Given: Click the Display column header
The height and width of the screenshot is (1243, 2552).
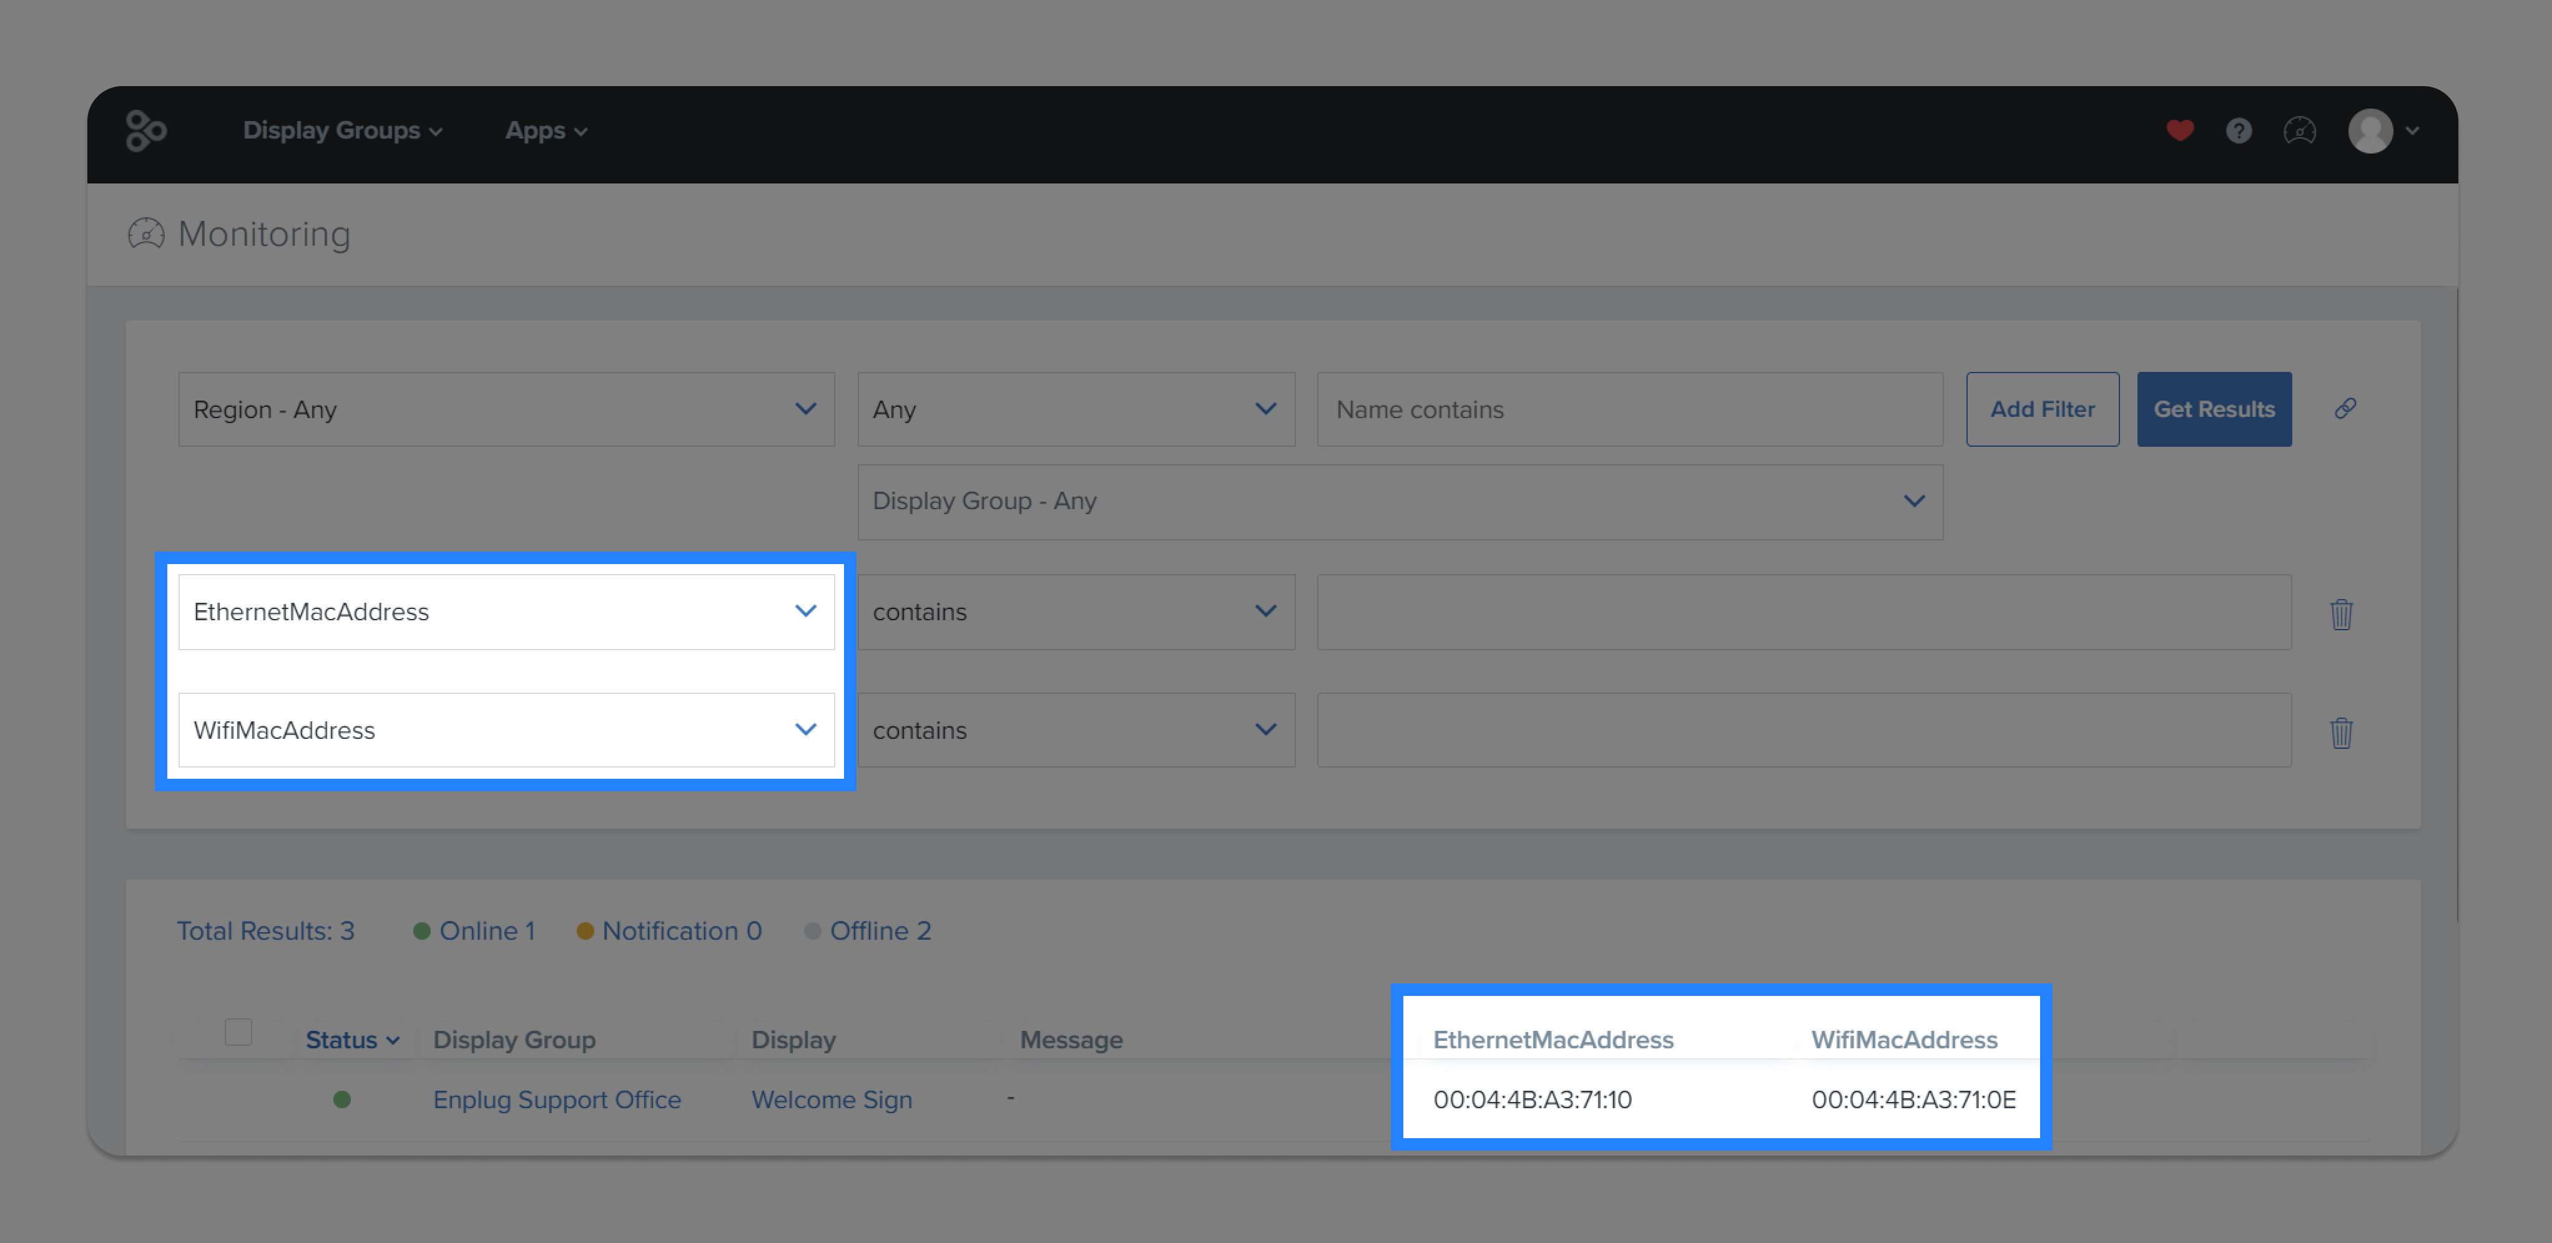Looking at the screenshot, I should tap(793, 1040).
